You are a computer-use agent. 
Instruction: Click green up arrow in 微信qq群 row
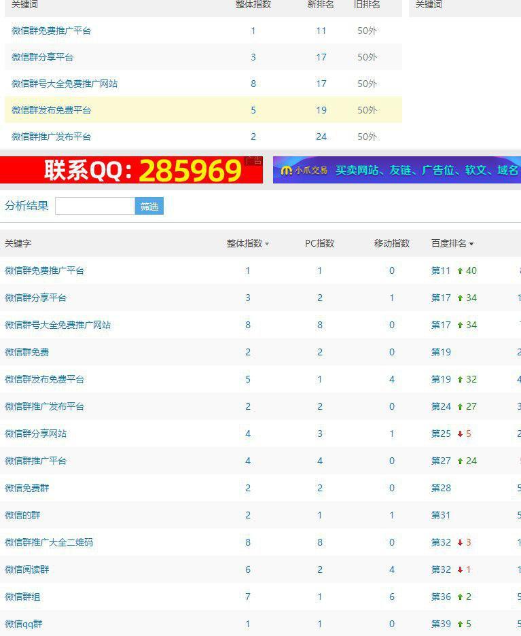tap(460, 624)
